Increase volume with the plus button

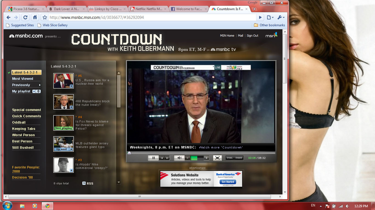206,158
